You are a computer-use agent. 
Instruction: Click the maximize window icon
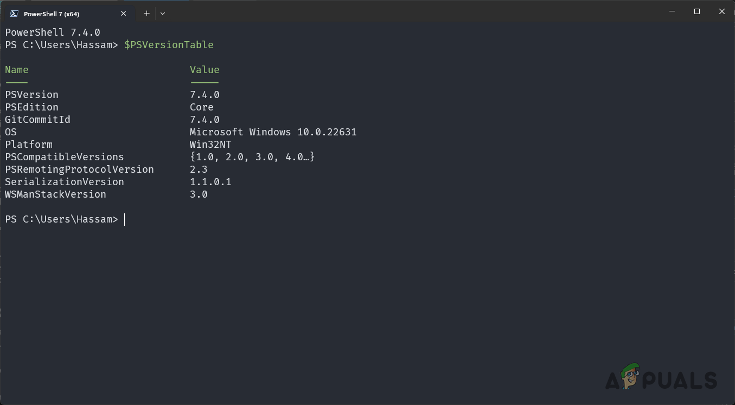[x=696, y=11]
